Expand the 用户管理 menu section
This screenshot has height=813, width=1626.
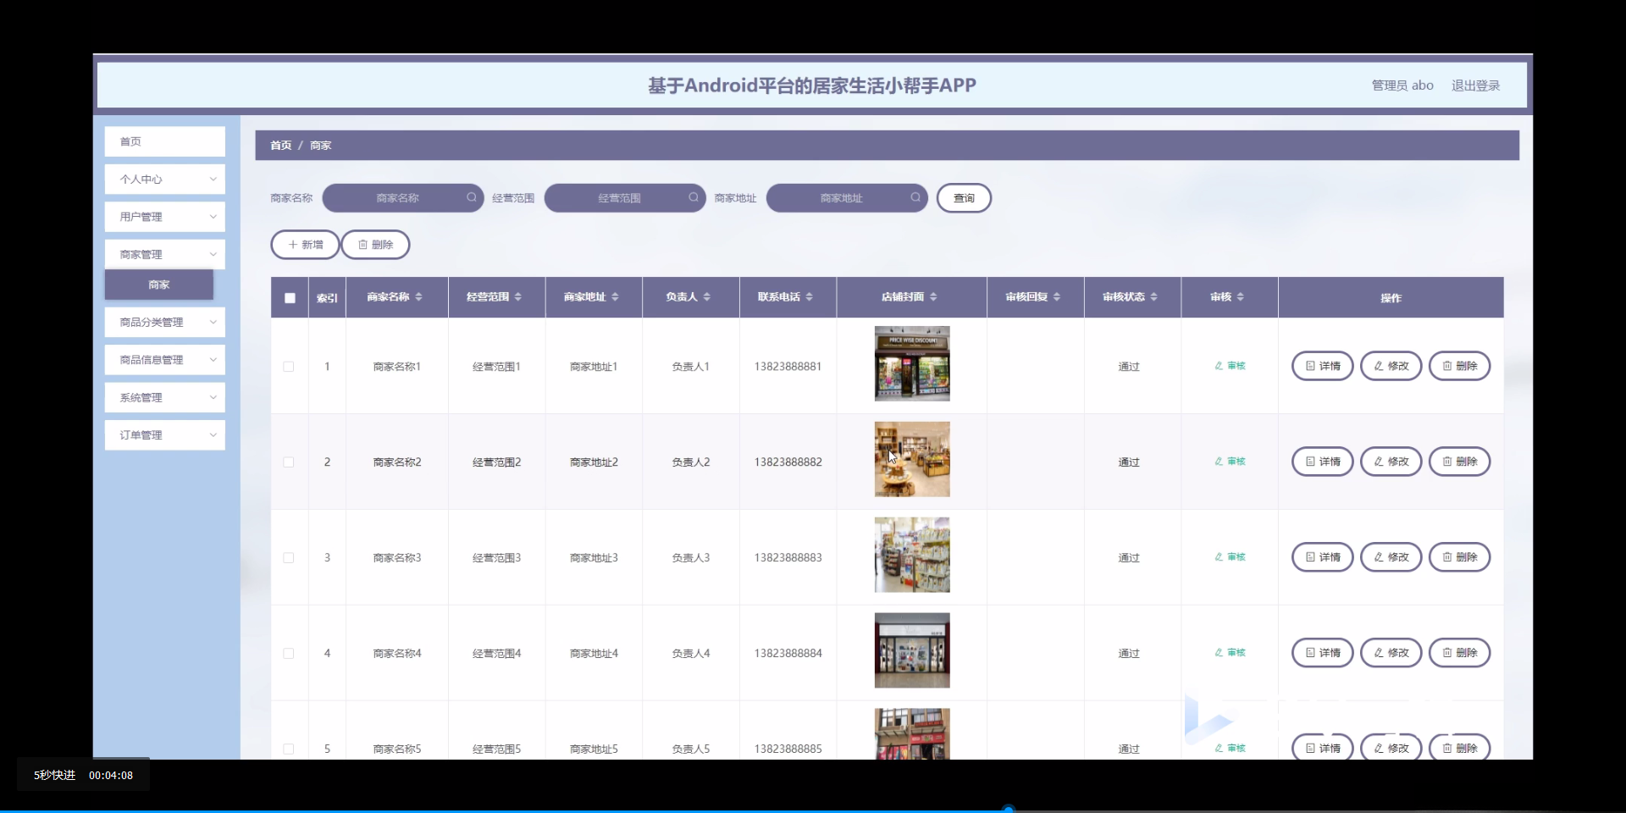[x=164, y=217]
